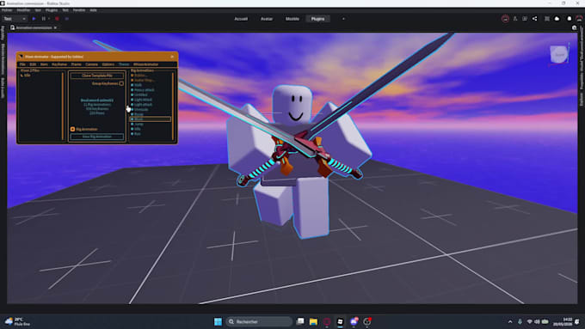Open the Roblox Studio taskbar icon
585x329 pixels.
click(341, 321)
